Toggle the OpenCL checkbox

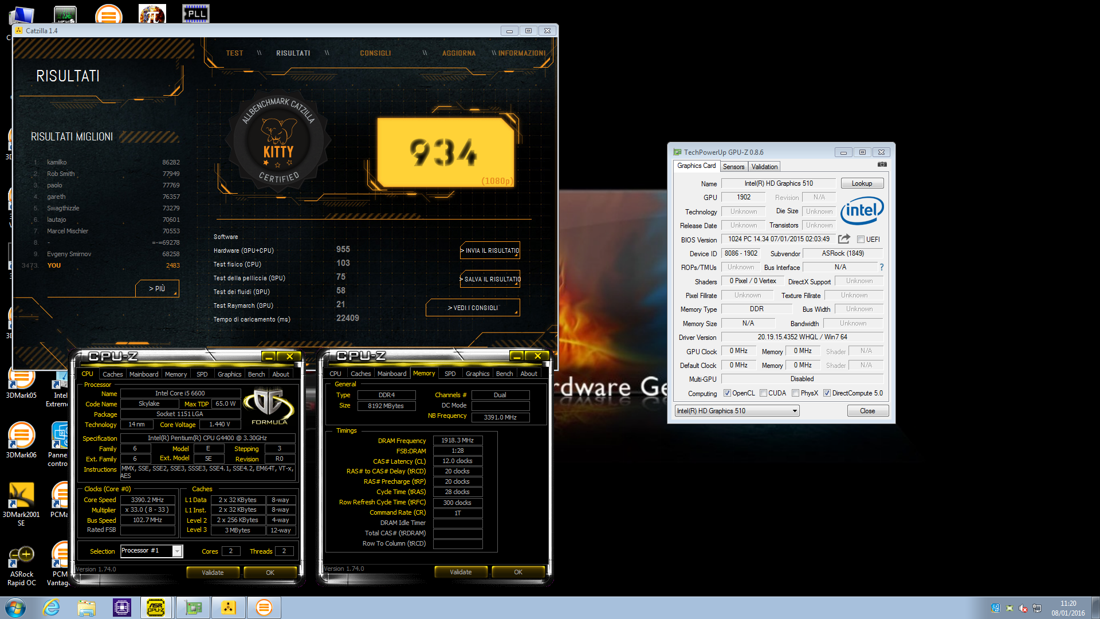(x=727, y=393)
